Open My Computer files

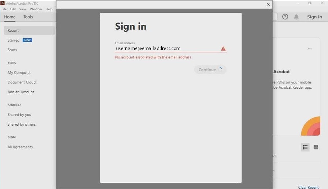(x=19, y=73)
